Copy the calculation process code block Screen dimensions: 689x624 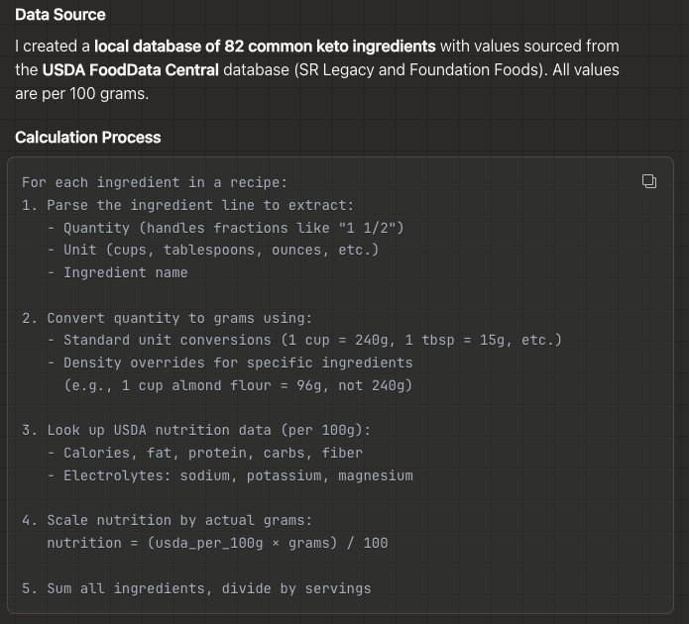click(x=648, y=180)
